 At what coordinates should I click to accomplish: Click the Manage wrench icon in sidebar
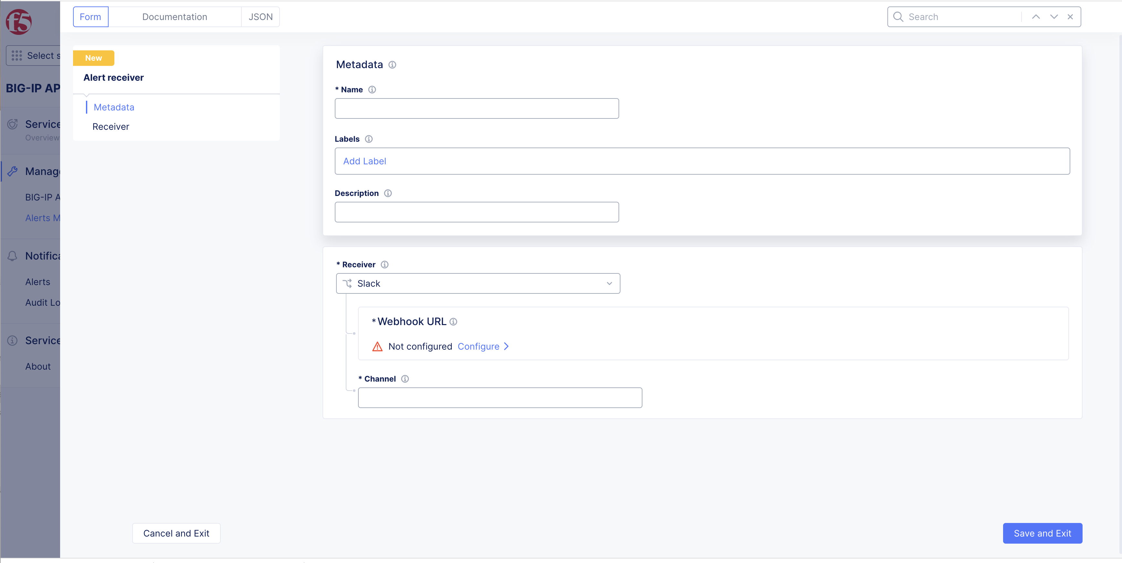point(13,171)
